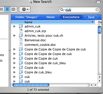Switch to icon view mode
Image resolution: width=103 pixels, height=94 pixels.
[2, 9]
